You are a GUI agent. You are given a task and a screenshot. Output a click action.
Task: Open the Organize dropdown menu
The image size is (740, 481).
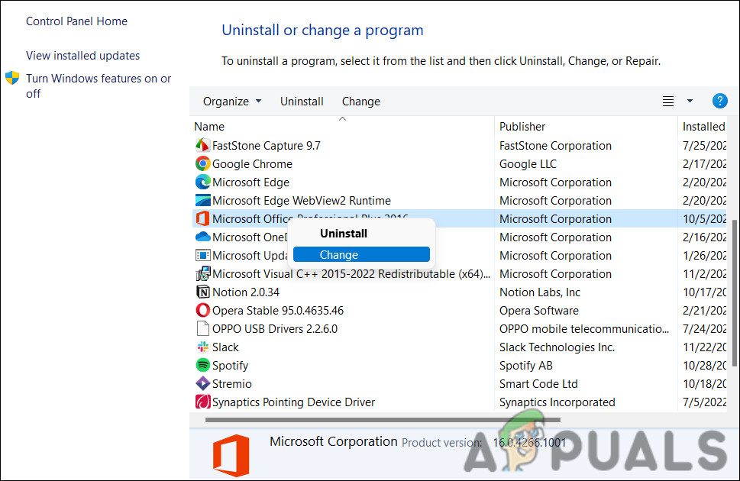231,101
